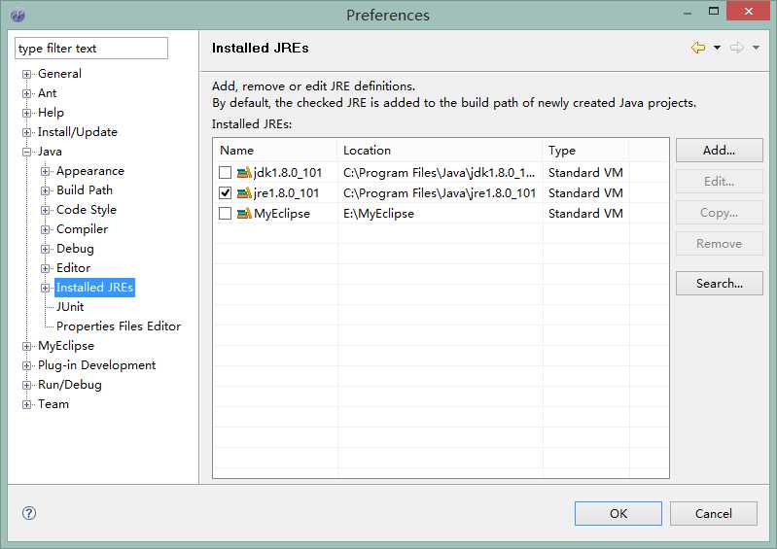This screenshot has width=777, height=549.
Task: Expand the Plug-in Development node
Action: (x=27, y=365)
